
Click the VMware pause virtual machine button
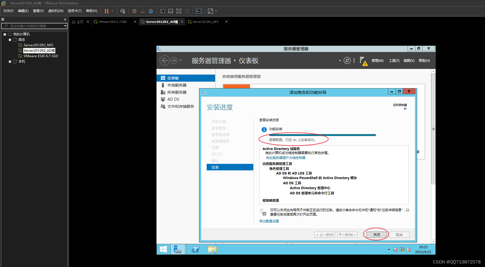point(107,11)
